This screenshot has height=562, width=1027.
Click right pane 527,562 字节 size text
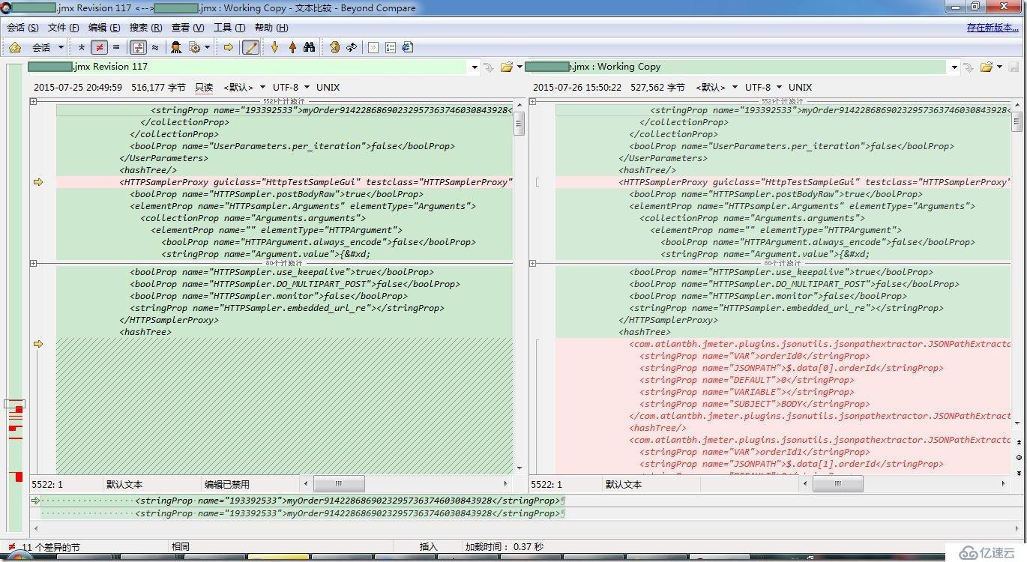(657, 88)
